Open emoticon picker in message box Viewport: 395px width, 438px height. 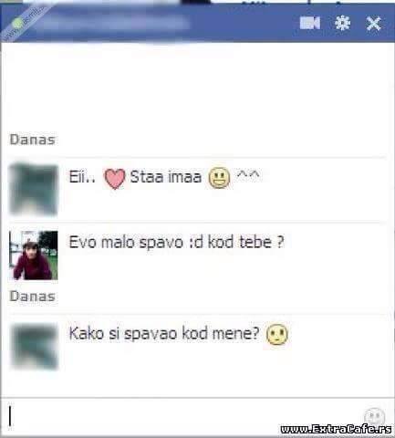(374, 416)
